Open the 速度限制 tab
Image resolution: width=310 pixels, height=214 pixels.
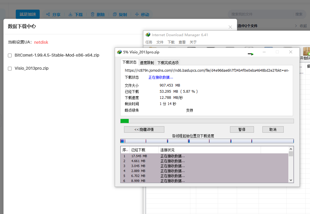click(x=147, y=63)
